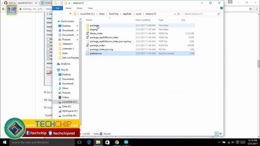The height and width of the screenshot is (146, 260).
Task: Select This PC in navigation pane
Action: [64, 70]
